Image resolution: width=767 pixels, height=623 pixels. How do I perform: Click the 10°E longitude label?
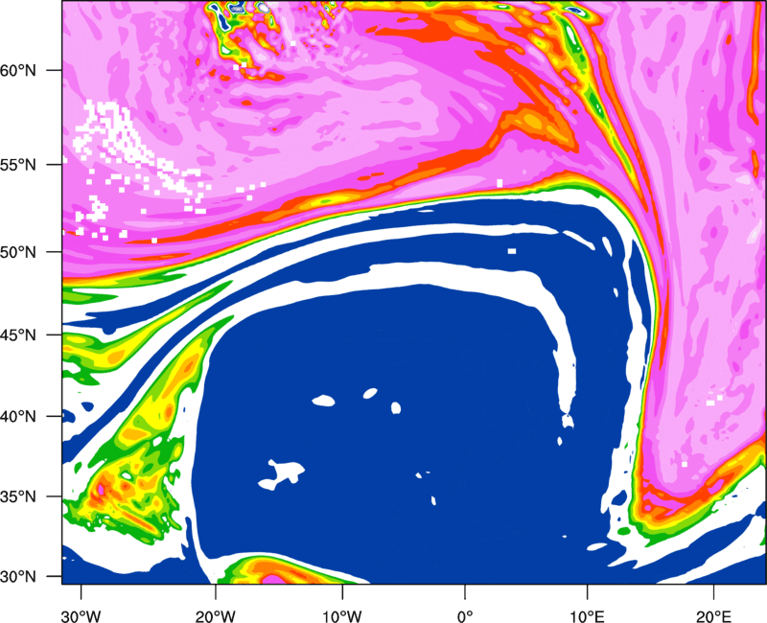click(587, 616)
